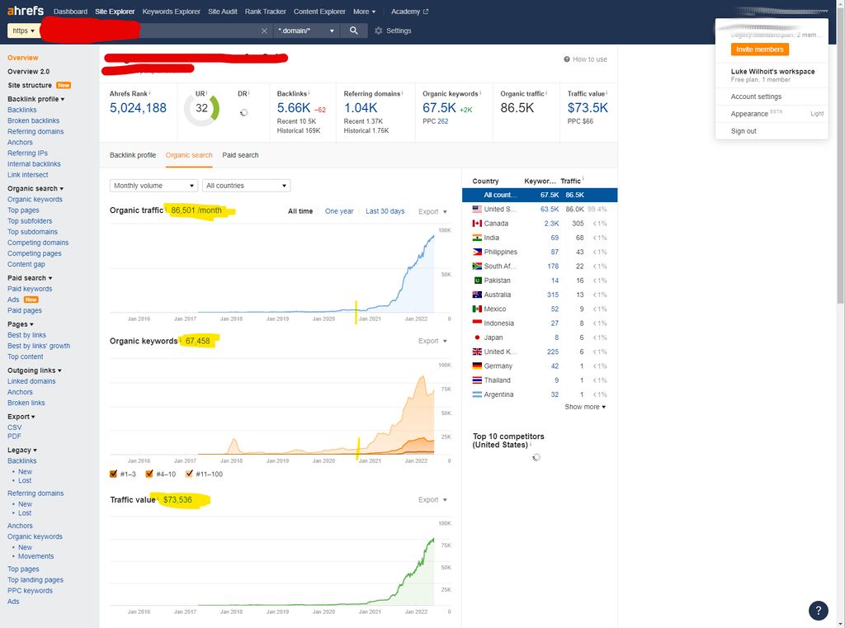Expand Show more countries
Viewport: 845px width, 628px height.
pos(585,407)
